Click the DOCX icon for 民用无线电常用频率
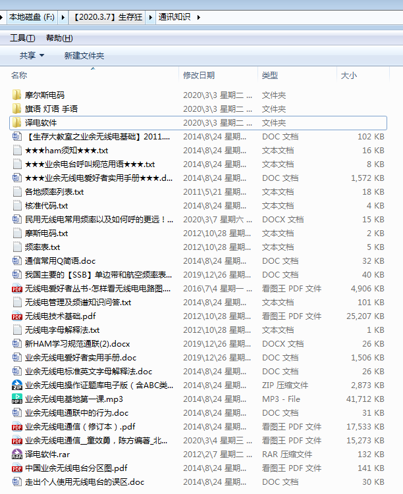Viewport: 403px width, 494px height. click(x=16, y=219)
